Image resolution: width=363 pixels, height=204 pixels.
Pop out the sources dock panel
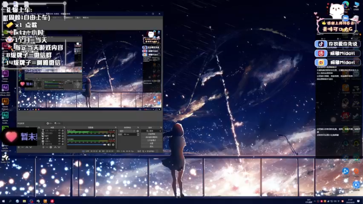tap(64, 127)
